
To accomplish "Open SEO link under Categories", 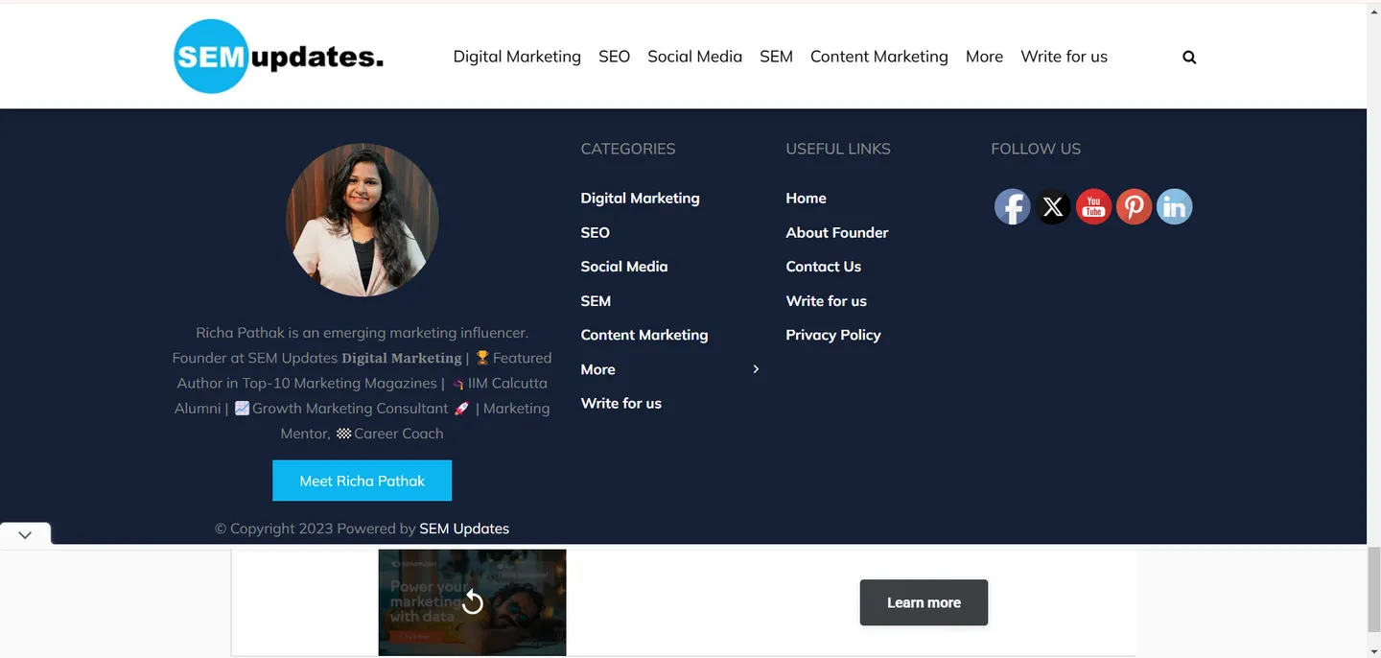I will (x=595, y=232).
